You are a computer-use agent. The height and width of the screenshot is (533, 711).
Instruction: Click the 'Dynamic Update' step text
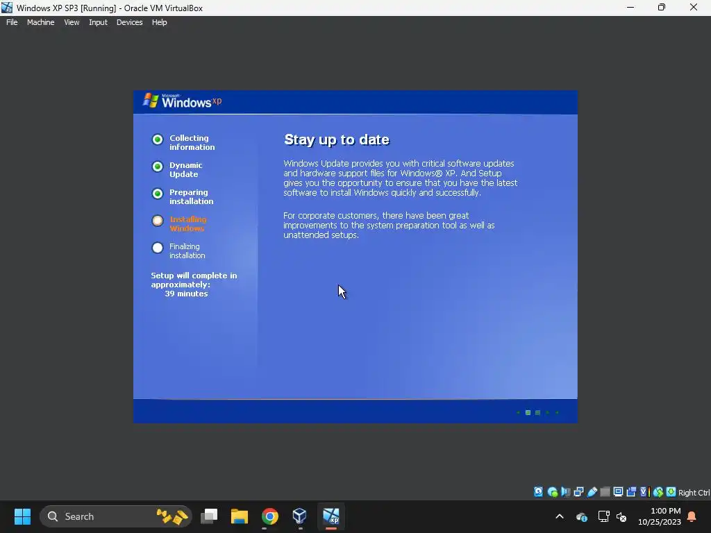[x=186, y=169]
